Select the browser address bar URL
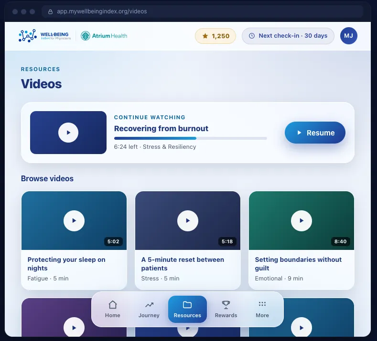 (x=102, y=11)
